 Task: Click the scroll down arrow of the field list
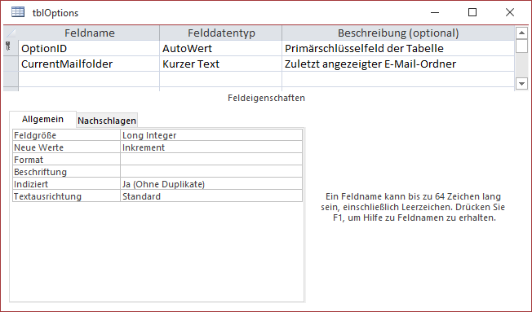tap(521, 83)
